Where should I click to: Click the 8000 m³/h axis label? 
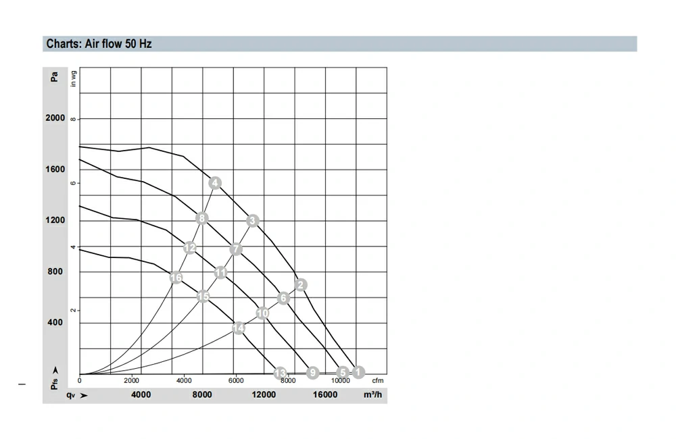(x=202, y=395)
